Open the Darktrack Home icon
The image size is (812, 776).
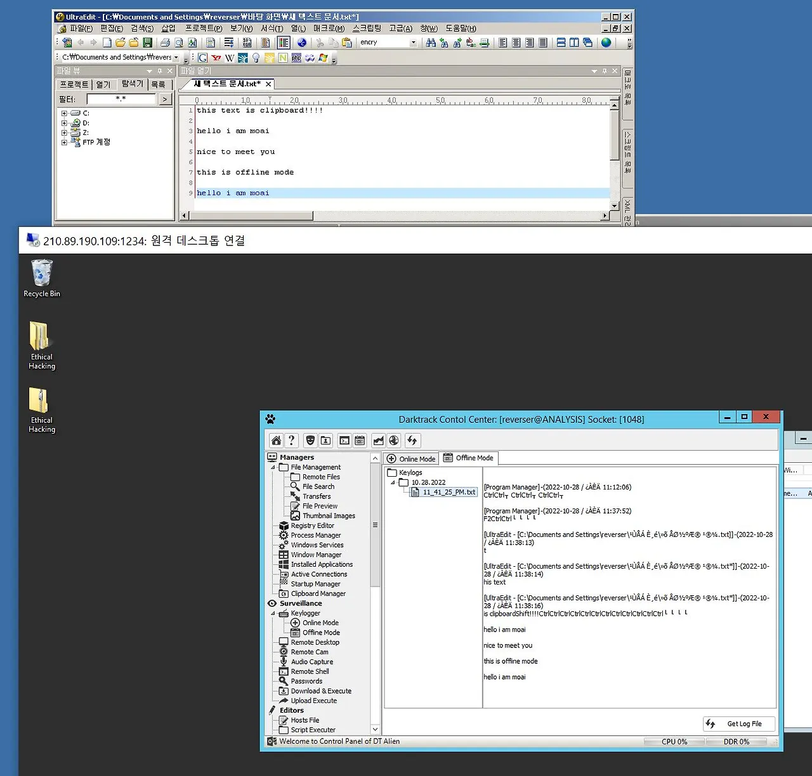coord(276,441)
